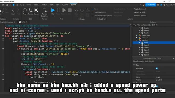Click the Stop button in the Test group
Screen dimensions: 175x98
[70, 10]
